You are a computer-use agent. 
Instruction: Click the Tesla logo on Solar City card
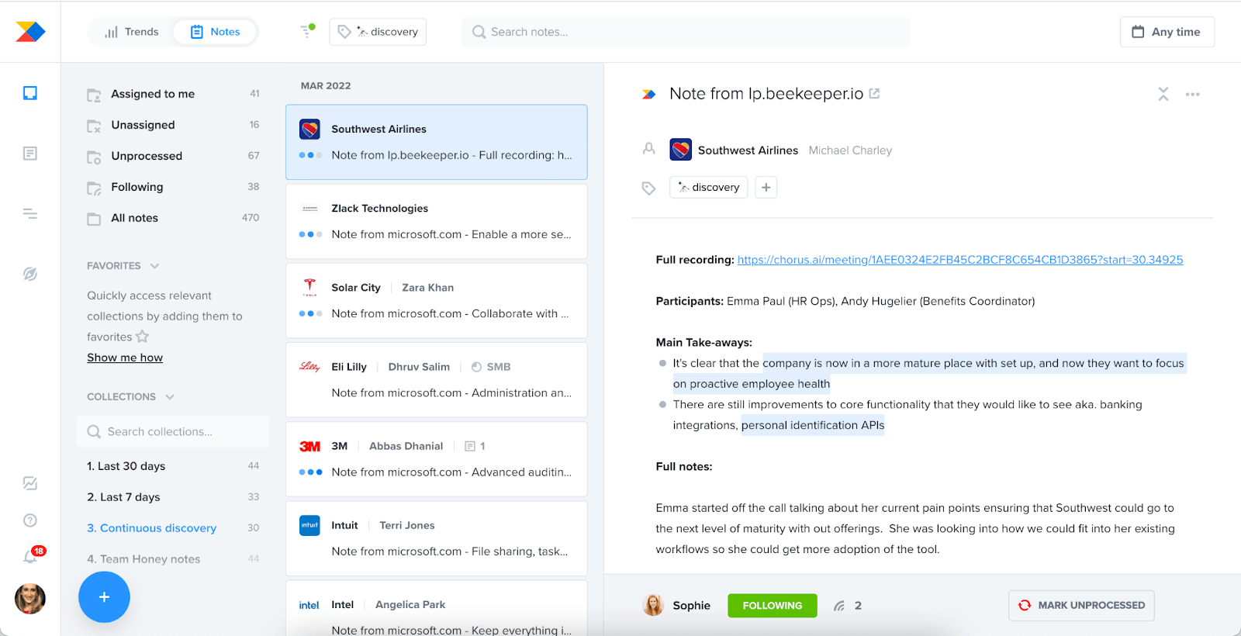(x=309, y=288)
